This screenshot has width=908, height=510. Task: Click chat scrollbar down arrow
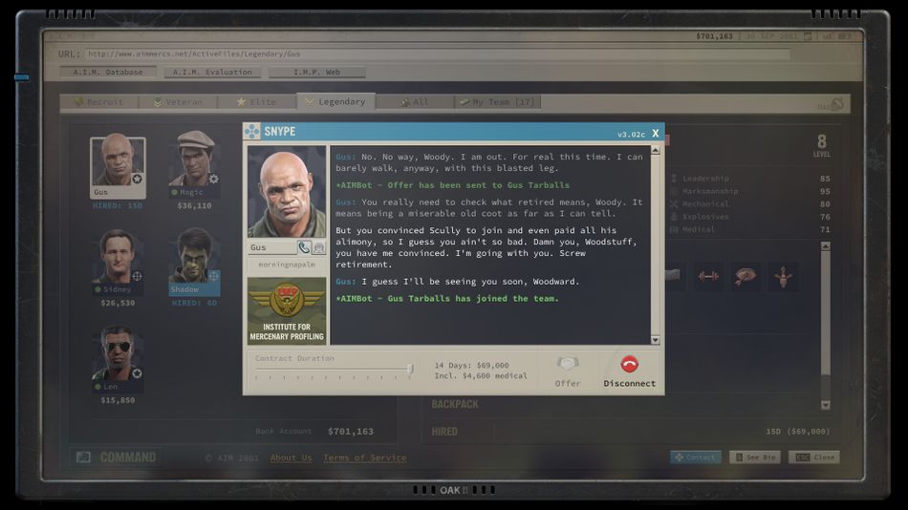pyautogui.click(x=656, y=340)
